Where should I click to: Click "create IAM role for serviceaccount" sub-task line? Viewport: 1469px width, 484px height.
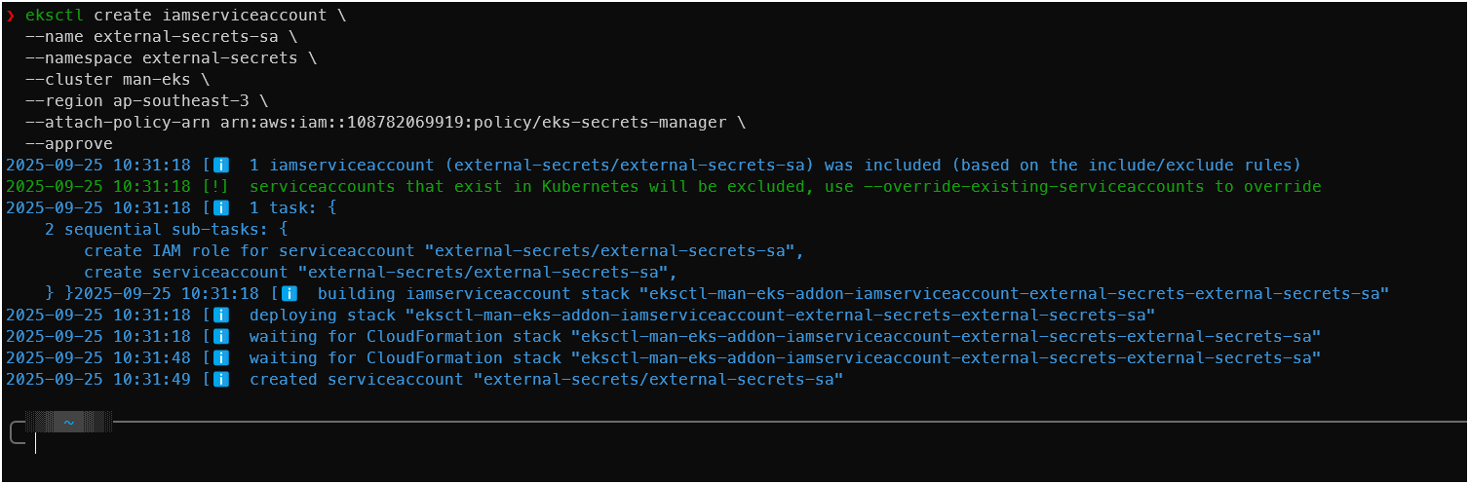click(444, 251)
